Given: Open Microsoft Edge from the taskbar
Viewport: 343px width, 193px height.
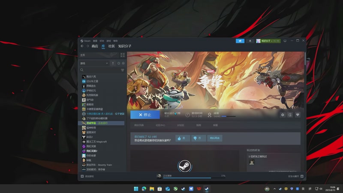Looking at the screenshot, I should tap(144, 189).
